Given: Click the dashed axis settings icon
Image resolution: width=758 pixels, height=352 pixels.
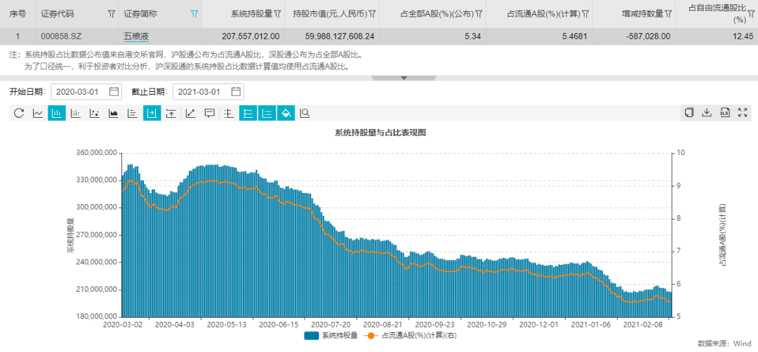Looking at the screenshot, I should click(229, 113).
